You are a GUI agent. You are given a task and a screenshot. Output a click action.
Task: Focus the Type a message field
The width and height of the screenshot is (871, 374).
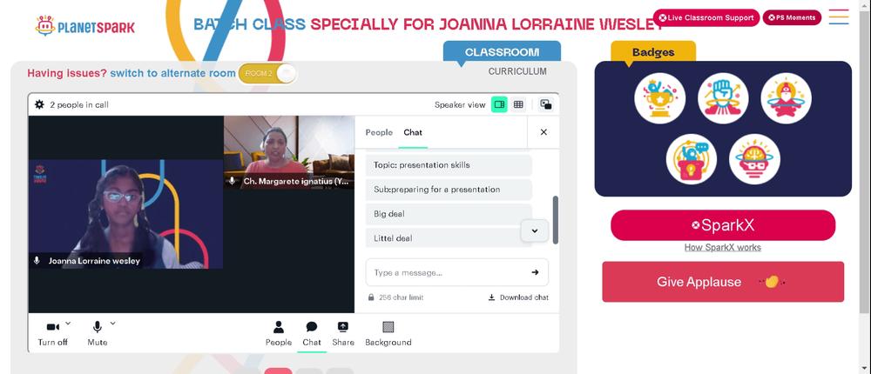(x=457, y=272)
